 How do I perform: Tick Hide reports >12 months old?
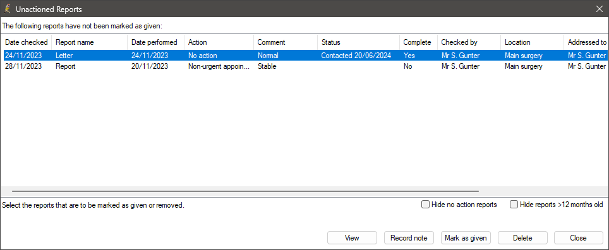[514, 205]
